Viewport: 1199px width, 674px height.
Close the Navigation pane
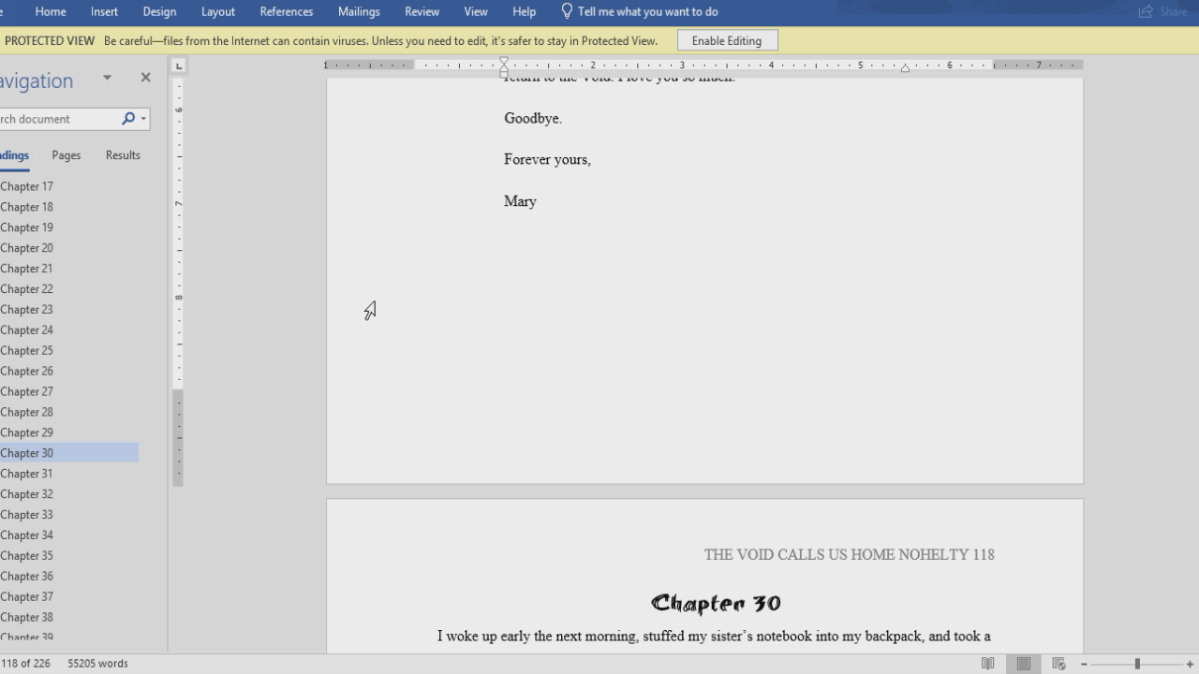[x=145, y=78]
